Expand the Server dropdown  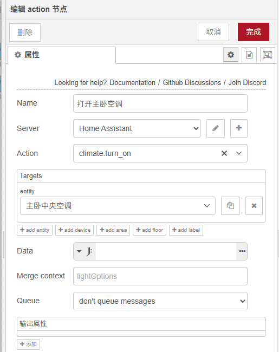coord(137,128)
